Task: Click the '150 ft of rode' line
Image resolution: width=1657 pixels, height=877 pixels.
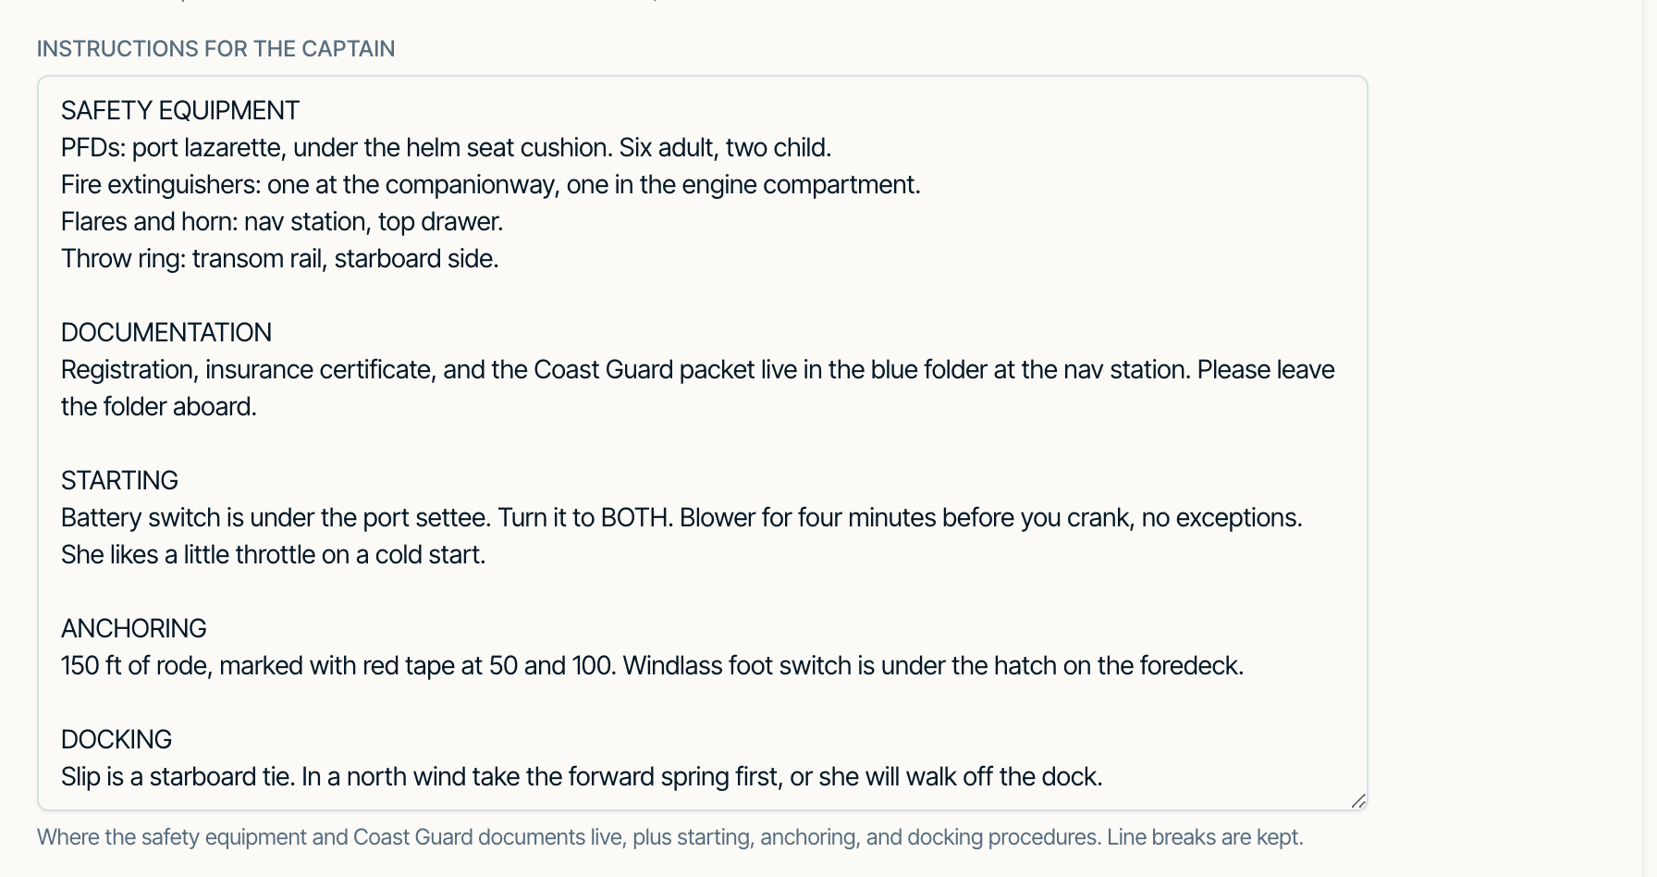Action: 652,666
